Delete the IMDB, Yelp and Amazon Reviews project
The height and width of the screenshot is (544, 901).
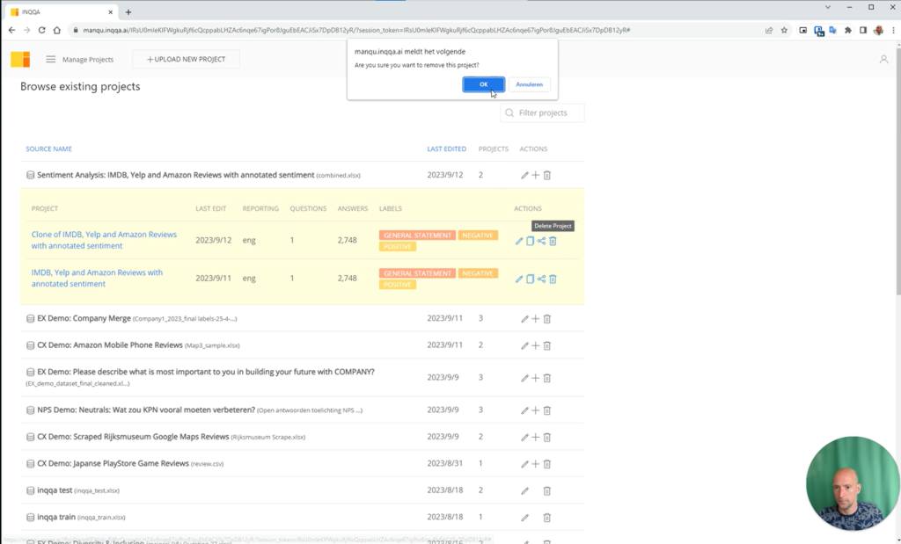[x=553, y=279]
